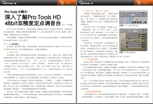Click compare button in Signal Generator
The width and height of the screenshot is (153, 104).
[x=133, y=15]
